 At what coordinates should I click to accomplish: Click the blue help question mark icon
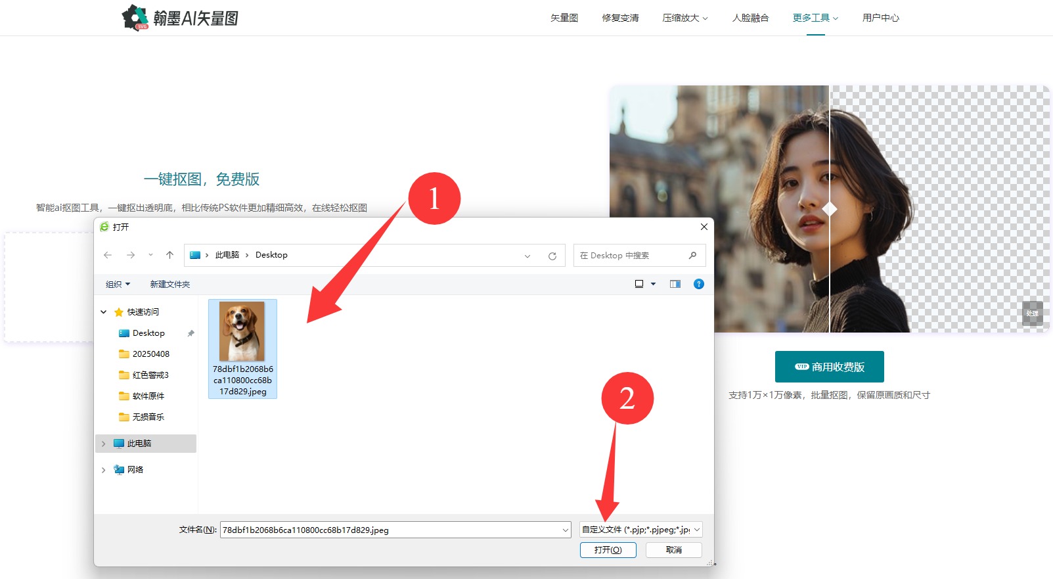(x=698, y=284)
